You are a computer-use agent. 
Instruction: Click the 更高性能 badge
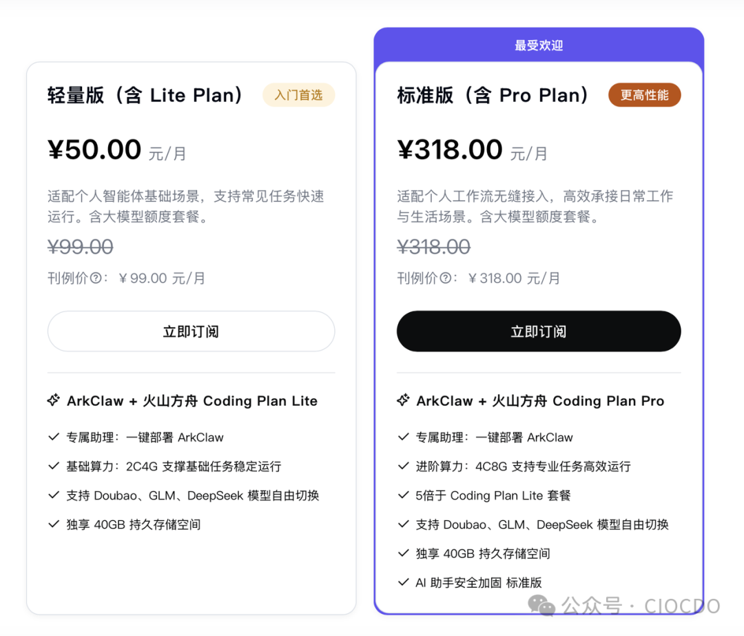(644, 95)
